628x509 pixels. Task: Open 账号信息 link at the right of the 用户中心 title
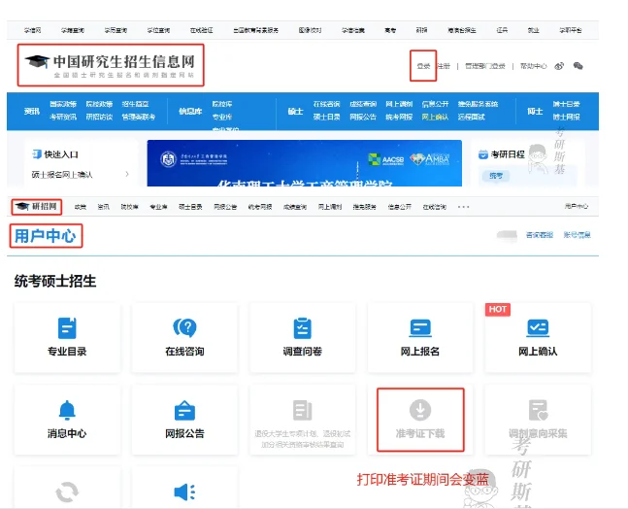click(577, 235)
